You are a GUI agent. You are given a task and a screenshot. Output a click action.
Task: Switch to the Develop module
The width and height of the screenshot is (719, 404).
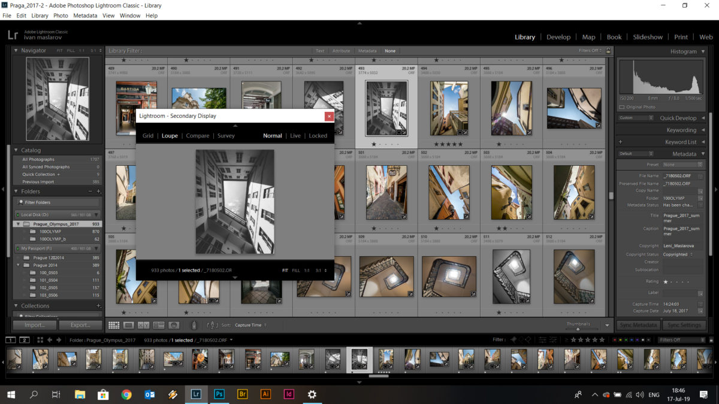tap(558, 37)
